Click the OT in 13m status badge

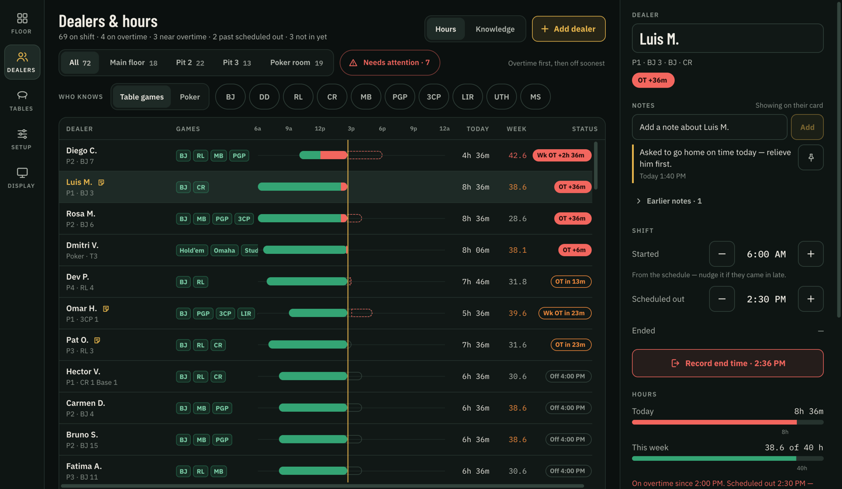click(571, 282)
